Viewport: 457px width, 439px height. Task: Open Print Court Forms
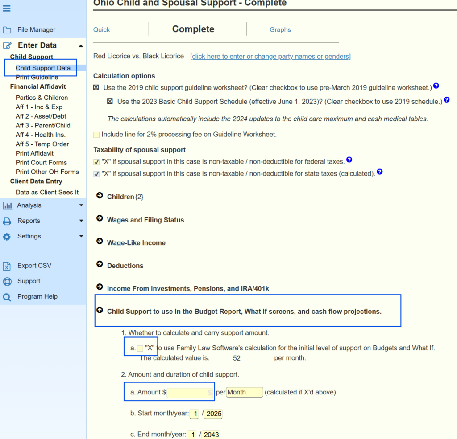(x=41, y=163)
